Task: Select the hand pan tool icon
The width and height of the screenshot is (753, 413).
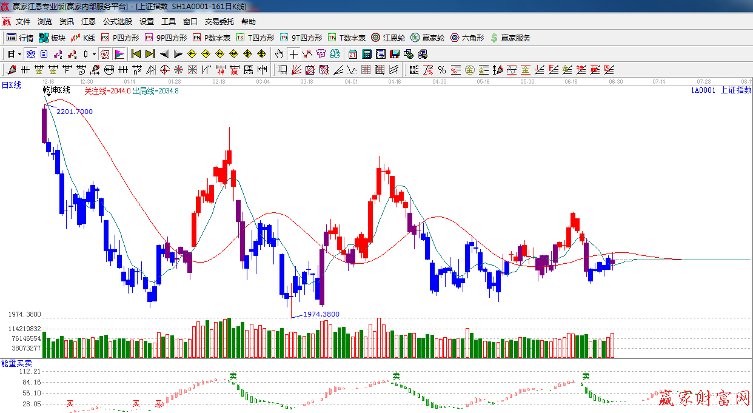Action: click(x=279, y=54)
